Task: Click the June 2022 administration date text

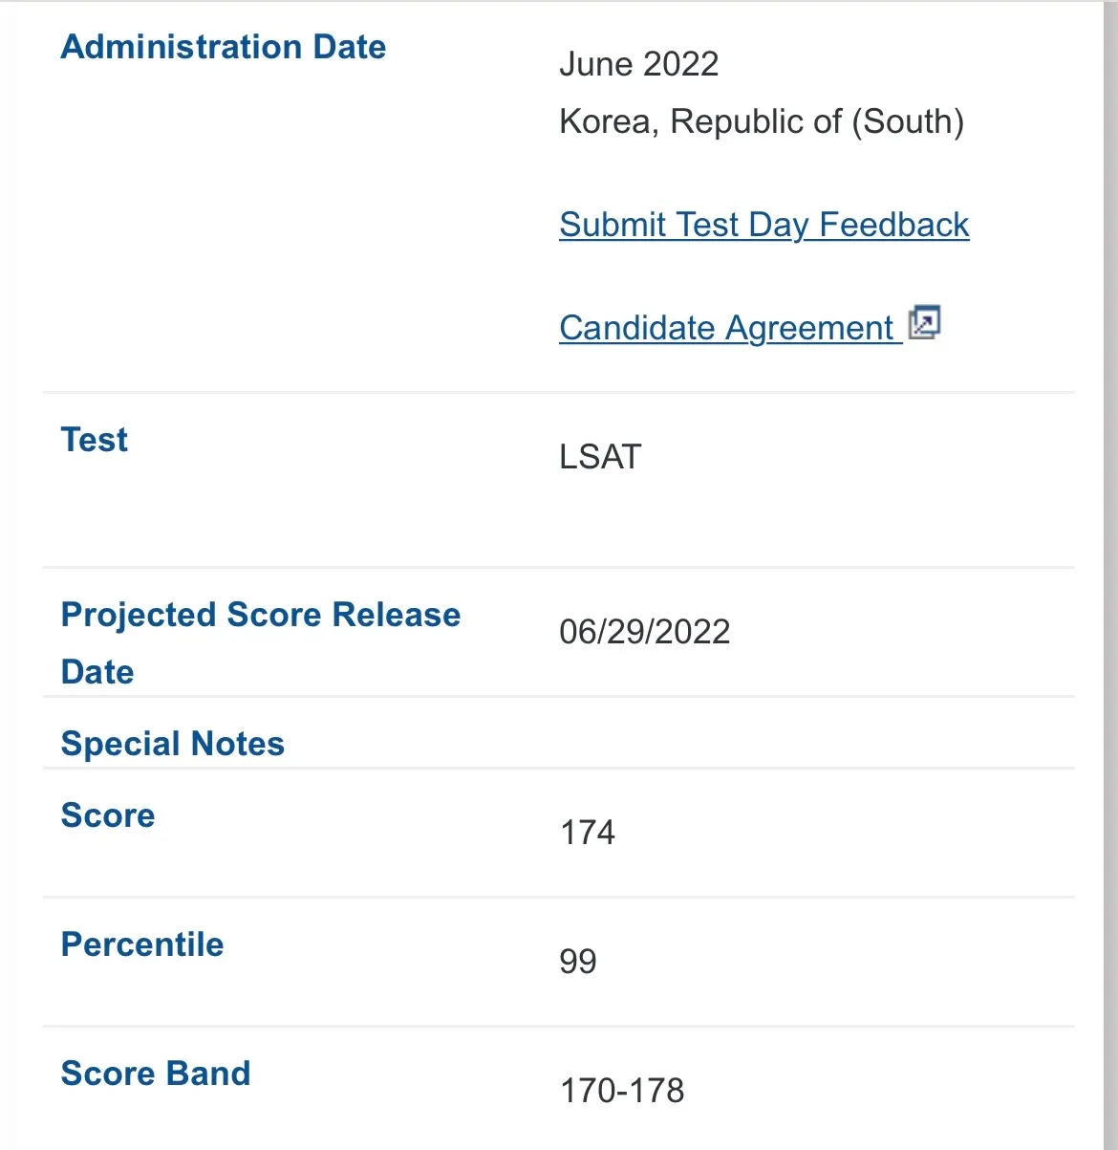Action: pos(638,64)
